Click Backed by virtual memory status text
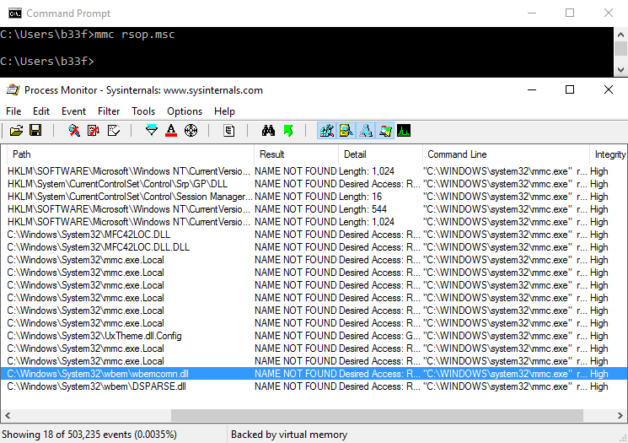628x443 pixels. (289, 435)
